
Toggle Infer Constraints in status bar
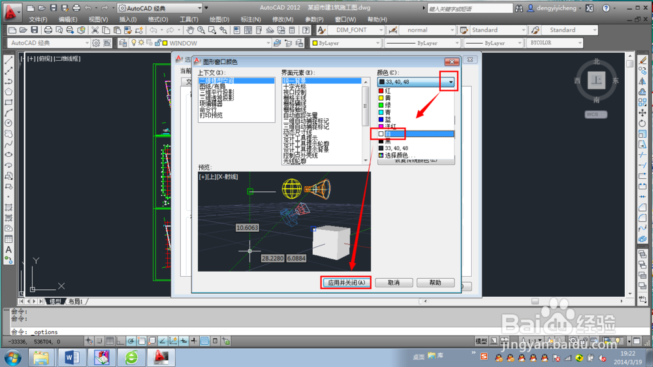(x=89, y=341)
